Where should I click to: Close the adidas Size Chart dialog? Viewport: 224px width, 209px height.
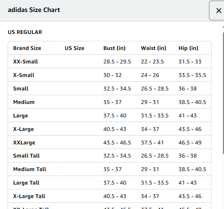(219, 11)
